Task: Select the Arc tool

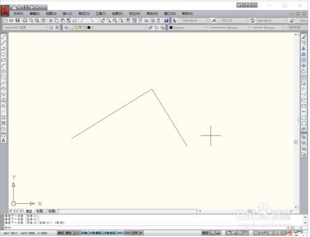Action: click(x=4, y=66)
